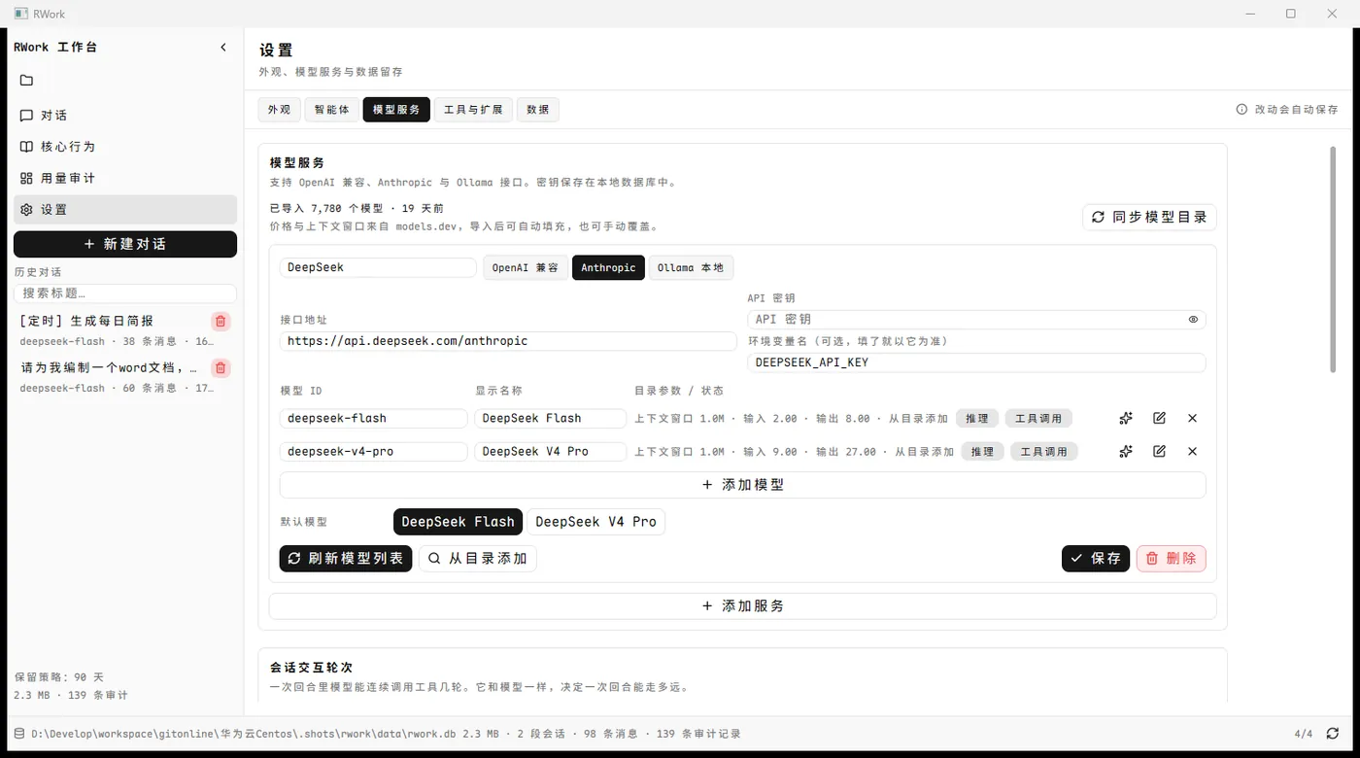This screenshot has height=758, width=1360.
Task: Open the 工具与扩展 tab
Action: click(x=473, y=110)
